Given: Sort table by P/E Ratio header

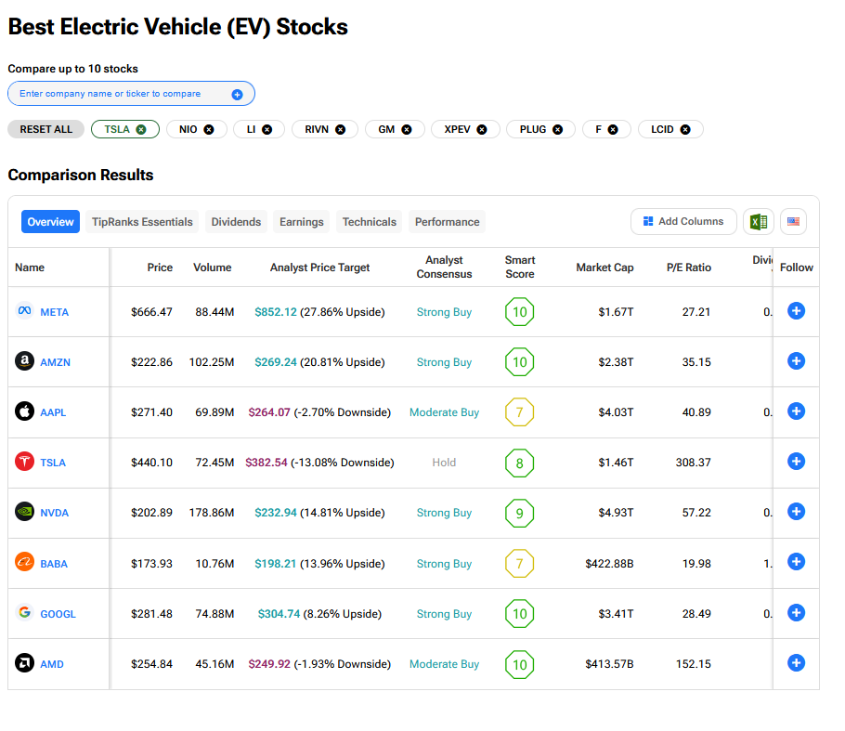Looking at the screenshot, I should pyautogui.click(x=688, y=268).
